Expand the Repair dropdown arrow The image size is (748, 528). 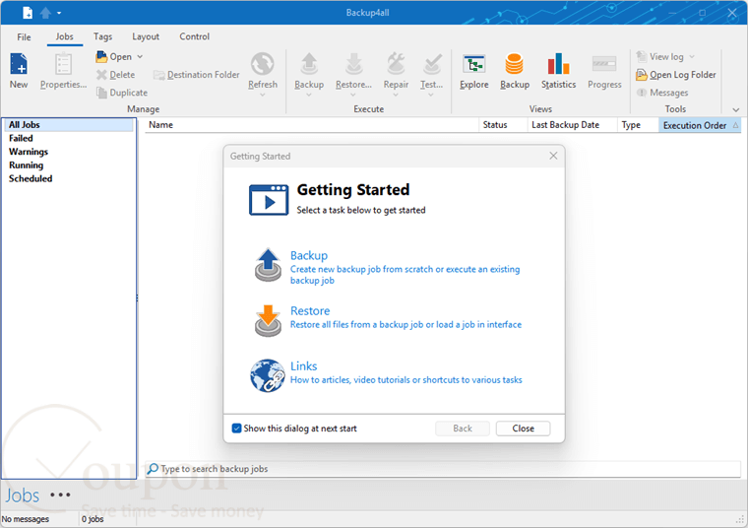(396, 95)
